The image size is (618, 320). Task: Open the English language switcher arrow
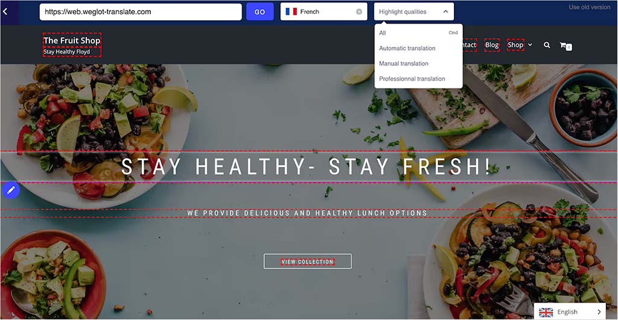coord(599,312)
